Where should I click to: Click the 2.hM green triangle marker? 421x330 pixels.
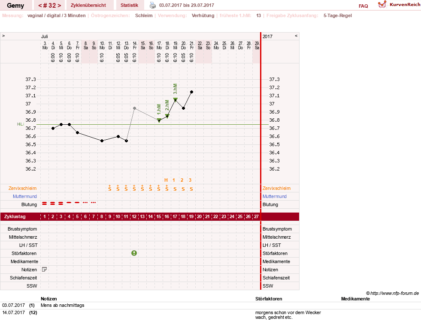[167, 116]
